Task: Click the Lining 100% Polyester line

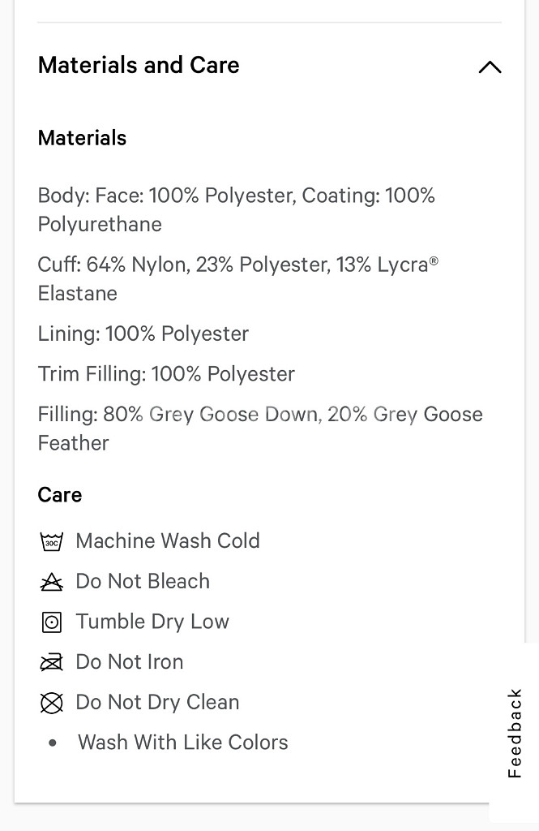Action: pos(143,334)
